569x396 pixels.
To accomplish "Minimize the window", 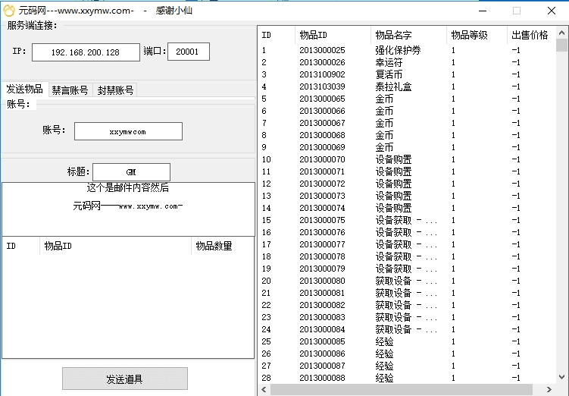I will (483, 11).
